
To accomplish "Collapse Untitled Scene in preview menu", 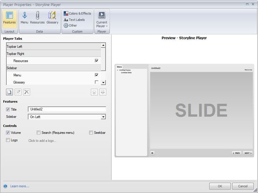I will pyautogui.click(x=118, y=70).
